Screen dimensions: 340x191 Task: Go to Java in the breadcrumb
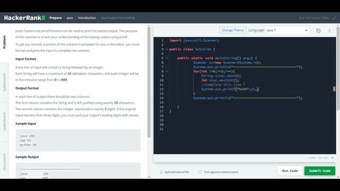tap(70, 18)
